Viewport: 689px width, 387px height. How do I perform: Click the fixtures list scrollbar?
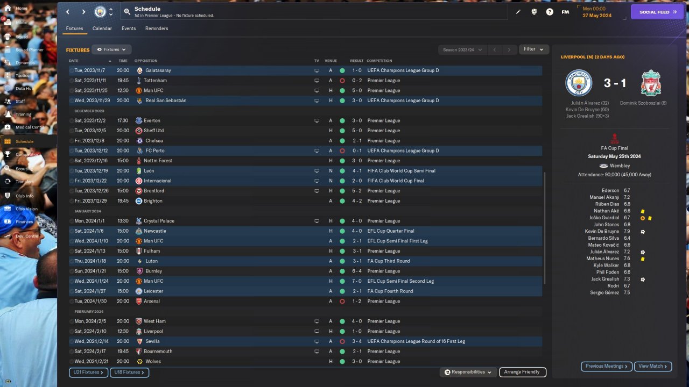[x=545, y=228]
